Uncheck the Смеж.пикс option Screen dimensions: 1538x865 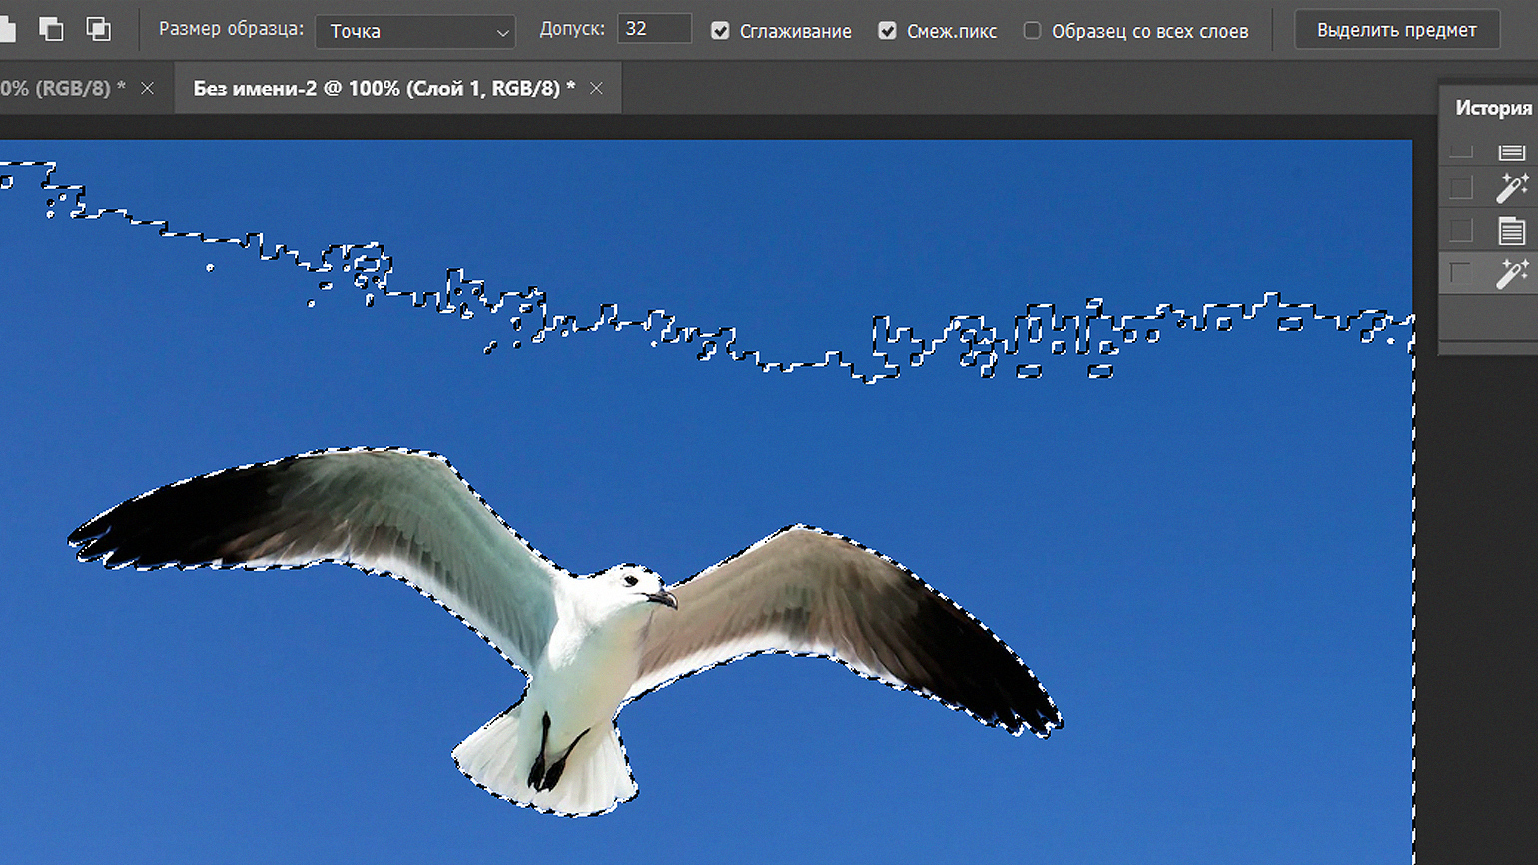point(887,31)
